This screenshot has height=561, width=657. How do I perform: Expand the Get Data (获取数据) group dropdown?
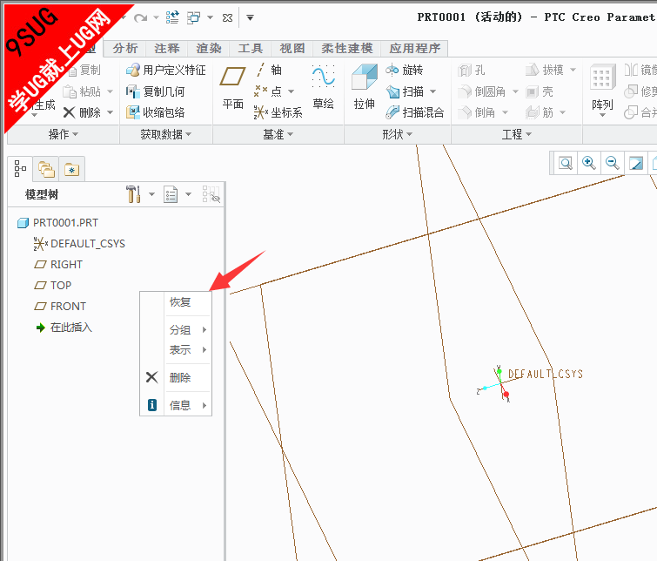166,134
